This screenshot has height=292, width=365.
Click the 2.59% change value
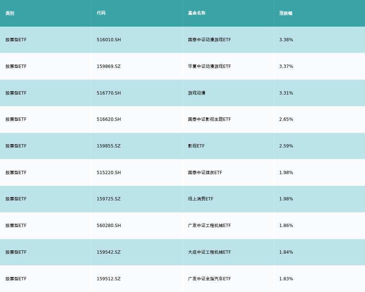point(286,146)
